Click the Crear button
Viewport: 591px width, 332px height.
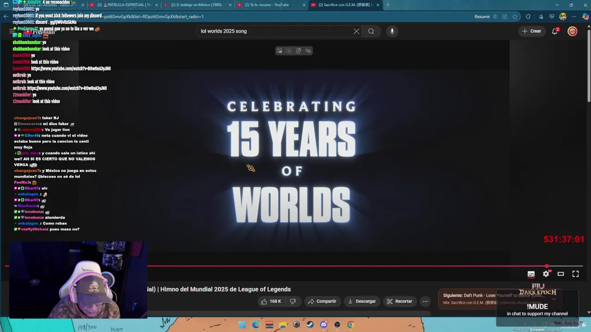point(531,31)
